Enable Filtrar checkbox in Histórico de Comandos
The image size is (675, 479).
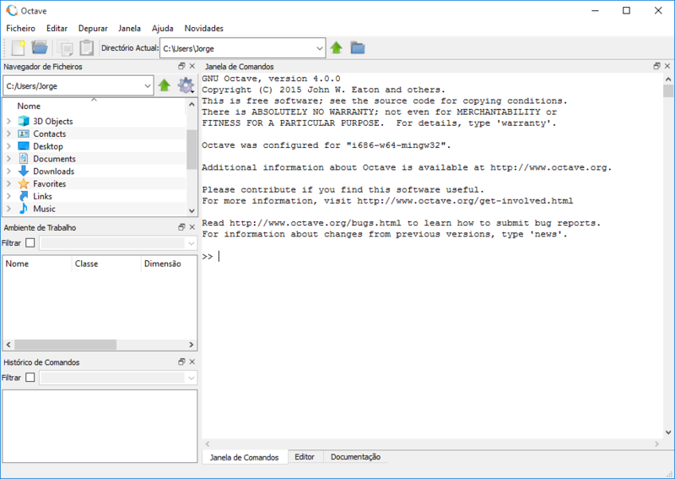pos(30,378)
